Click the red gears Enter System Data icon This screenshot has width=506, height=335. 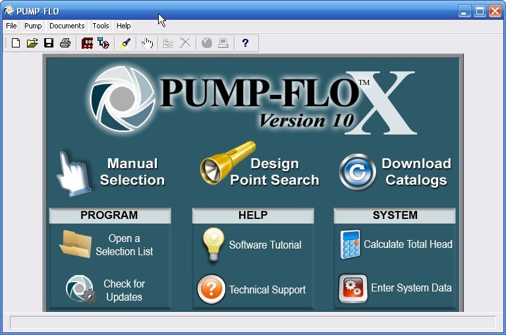353,289
